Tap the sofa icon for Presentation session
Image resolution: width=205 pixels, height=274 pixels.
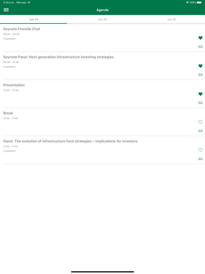click(200, 103)
